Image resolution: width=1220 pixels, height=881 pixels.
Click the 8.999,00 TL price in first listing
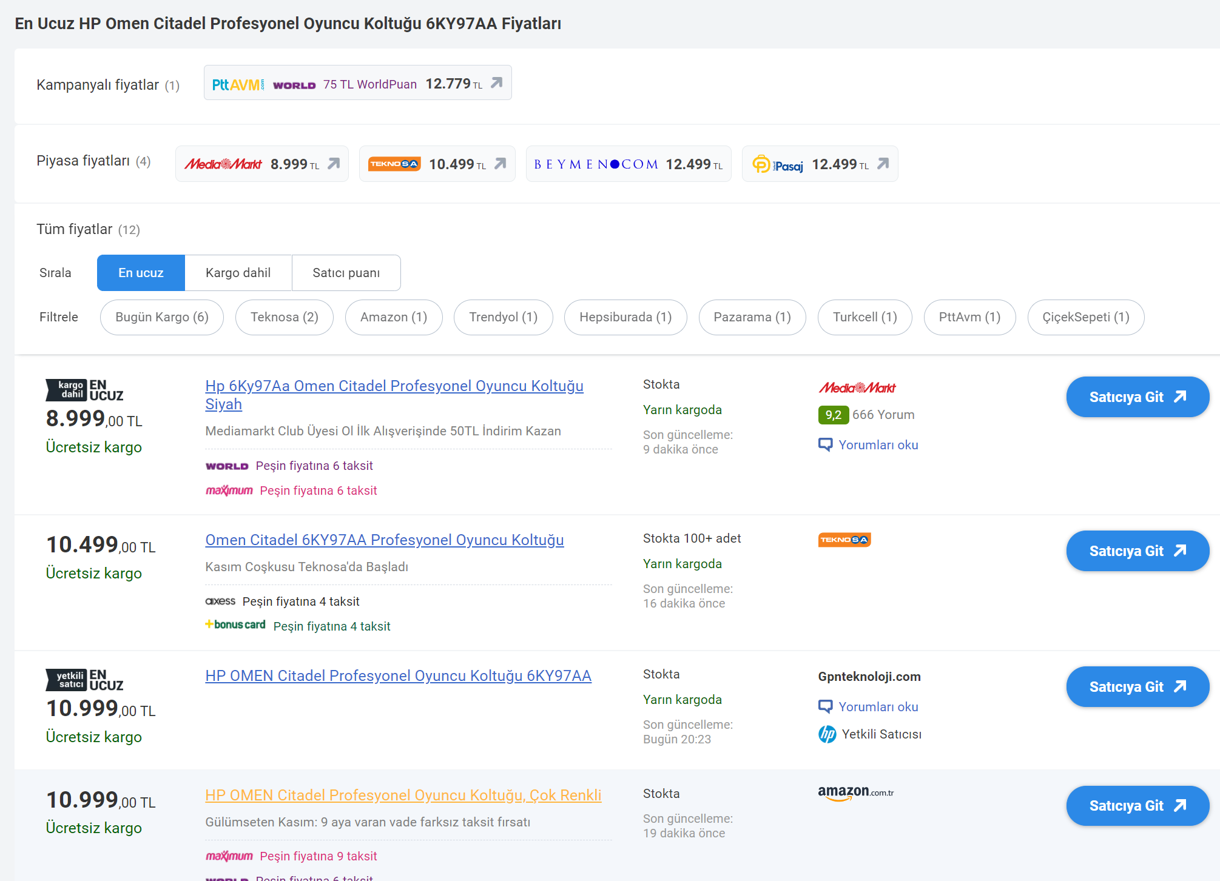[94, 419]
